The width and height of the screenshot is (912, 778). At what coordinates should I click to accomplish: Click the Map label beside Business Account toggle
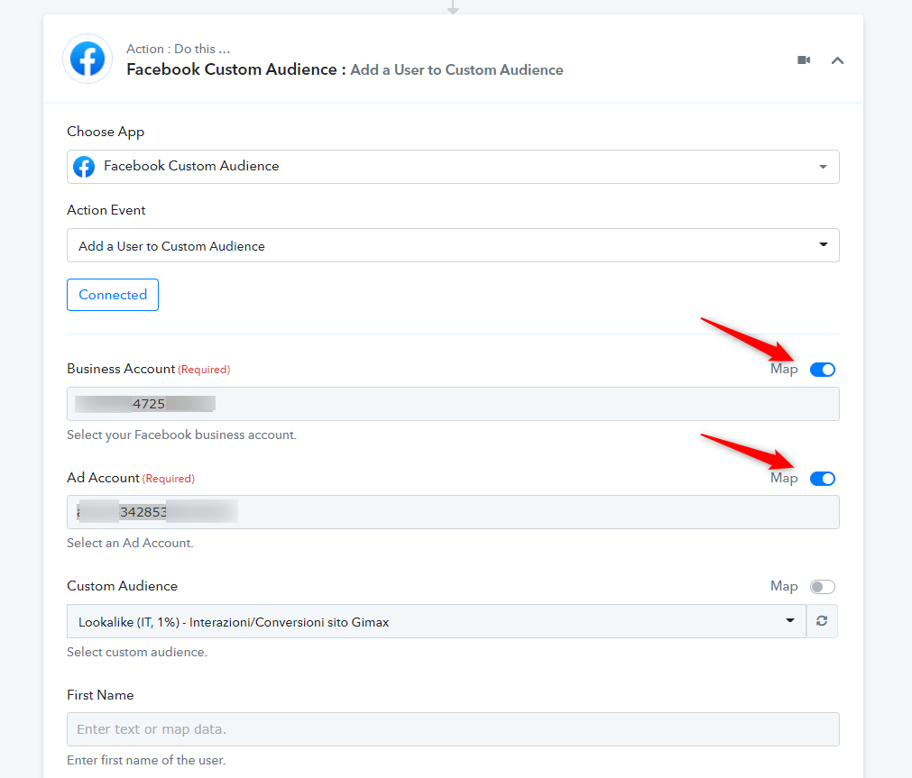784,370
